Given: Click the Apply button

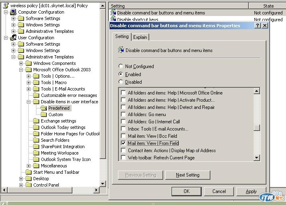Looking at the screenshot, I should point(251,191).
